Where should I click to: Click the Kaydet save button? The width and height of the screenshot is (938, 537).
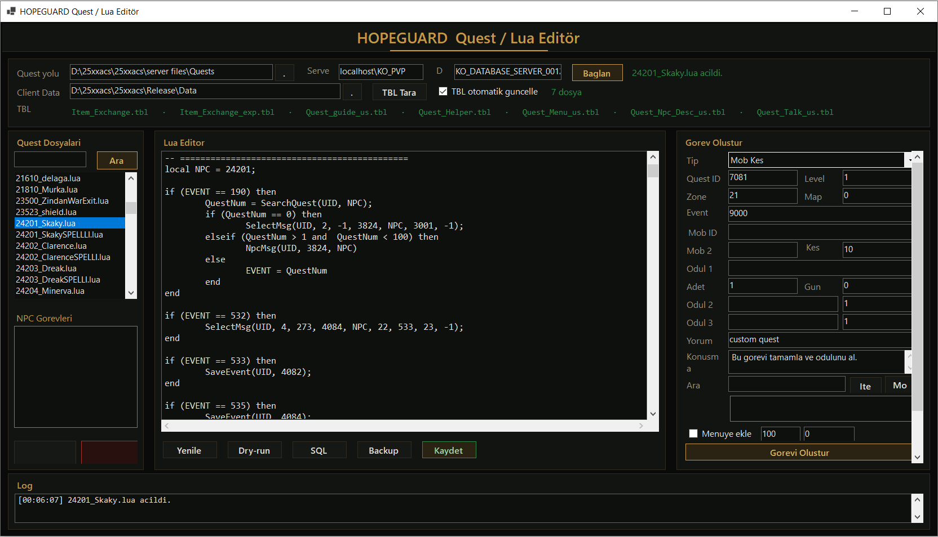tap(449, 450)
